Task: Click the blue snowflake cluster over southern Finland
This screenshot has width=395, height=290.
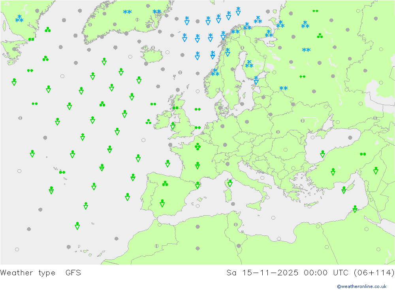Action: point(249,64)
